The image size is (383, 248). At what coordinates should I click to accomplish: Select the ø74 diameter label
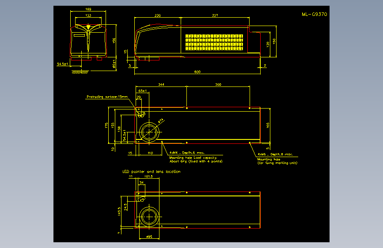tap(161, 121)
